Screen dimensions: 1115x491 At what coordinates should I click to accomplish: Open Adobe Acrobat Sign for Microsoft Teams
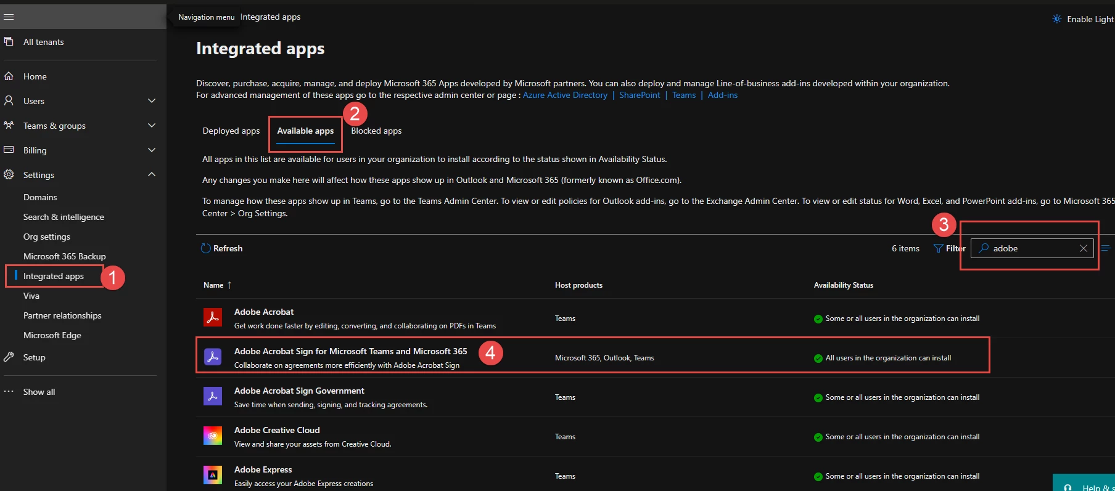point(351,351)
